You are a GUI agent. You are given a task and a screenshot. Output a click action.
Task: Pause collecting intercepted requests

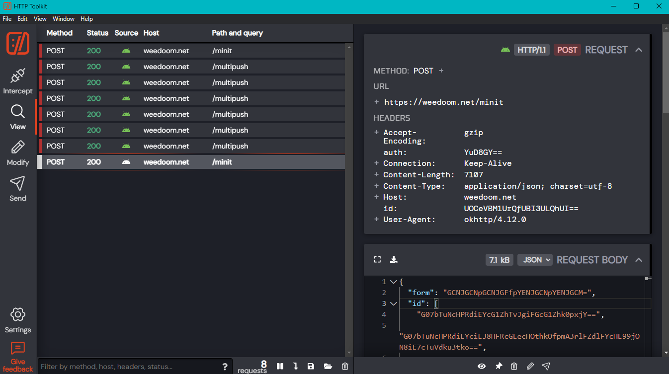[x=280, y=366]
